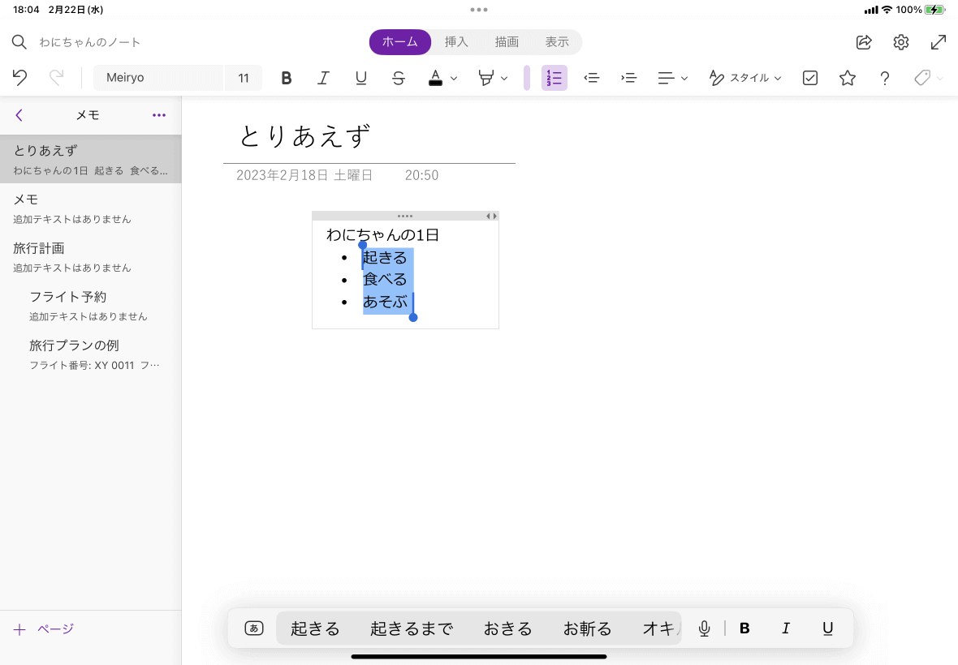Decrease indent of the list

point(592,78)
